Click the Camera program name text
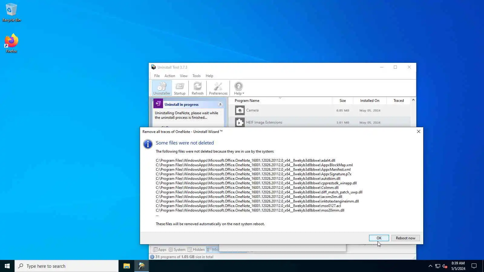This screenshot has height=272, width=484. [x=252, y=110]
